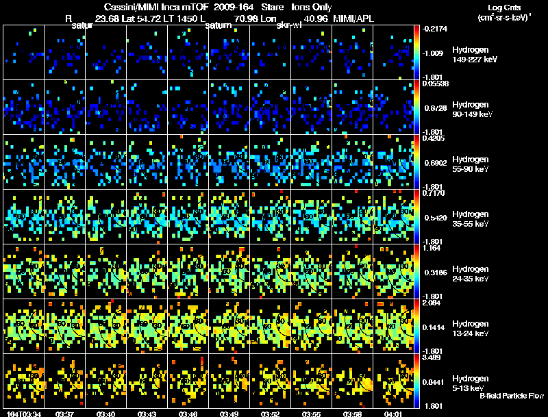Select the 0.3166 colorbar value
This screenshot has height=417, width=548.
click(436, 273)
